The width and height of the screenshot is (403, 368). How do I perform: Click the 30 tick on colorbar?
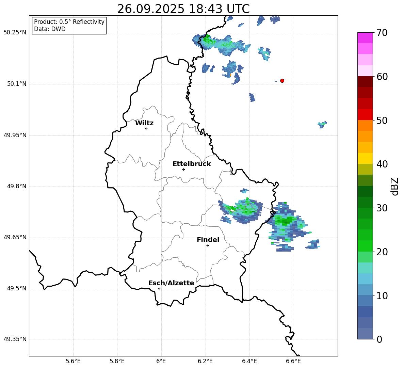(382, 208)
